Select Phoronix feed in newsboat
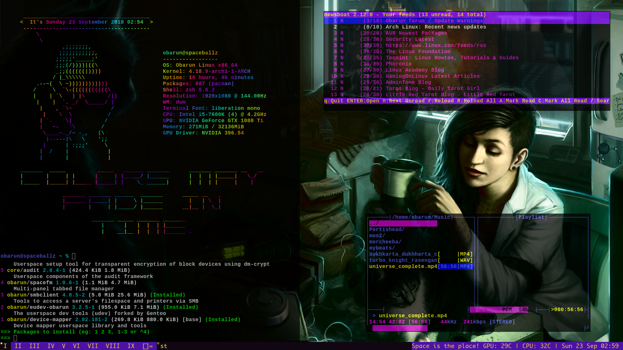Image resolution: width=623 pixels, height=350 pixels. (x=467, y=64)
